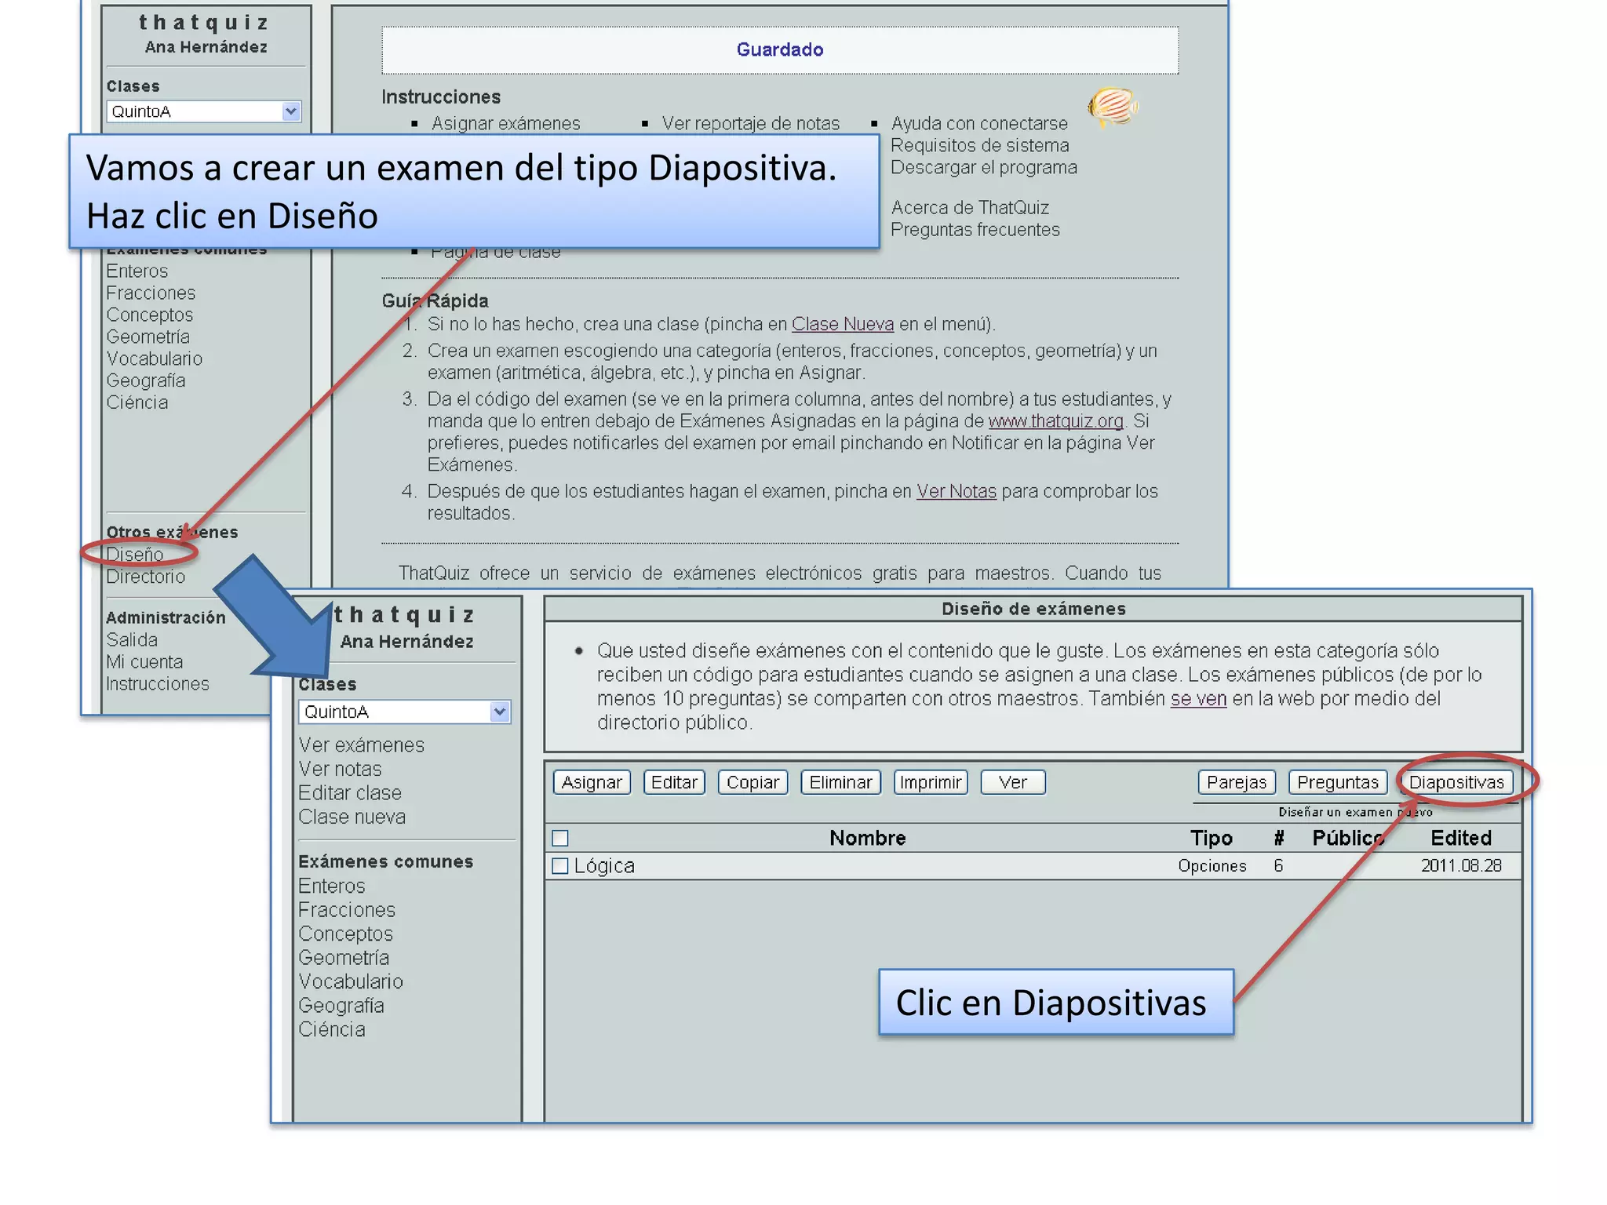Viewport: 1607px width, 1205px height.
Task: Follow the Clase Nueva link in Guía Rápida
Action: (x=843, y=324)
